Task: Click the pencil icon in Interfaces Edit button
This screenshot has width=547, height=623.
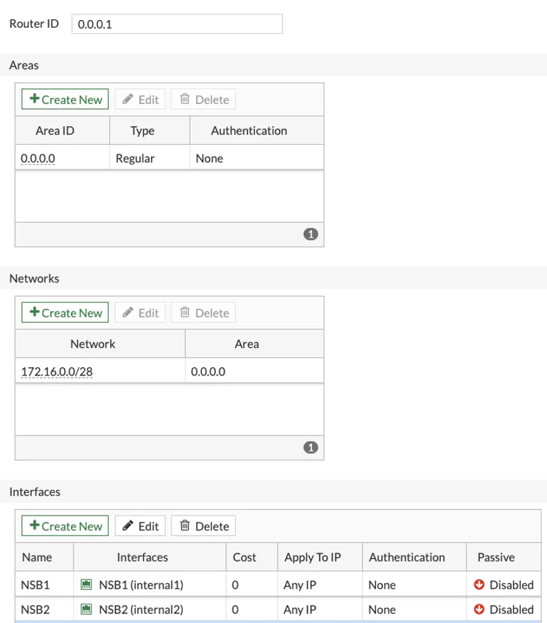Action: coord(128,525)
